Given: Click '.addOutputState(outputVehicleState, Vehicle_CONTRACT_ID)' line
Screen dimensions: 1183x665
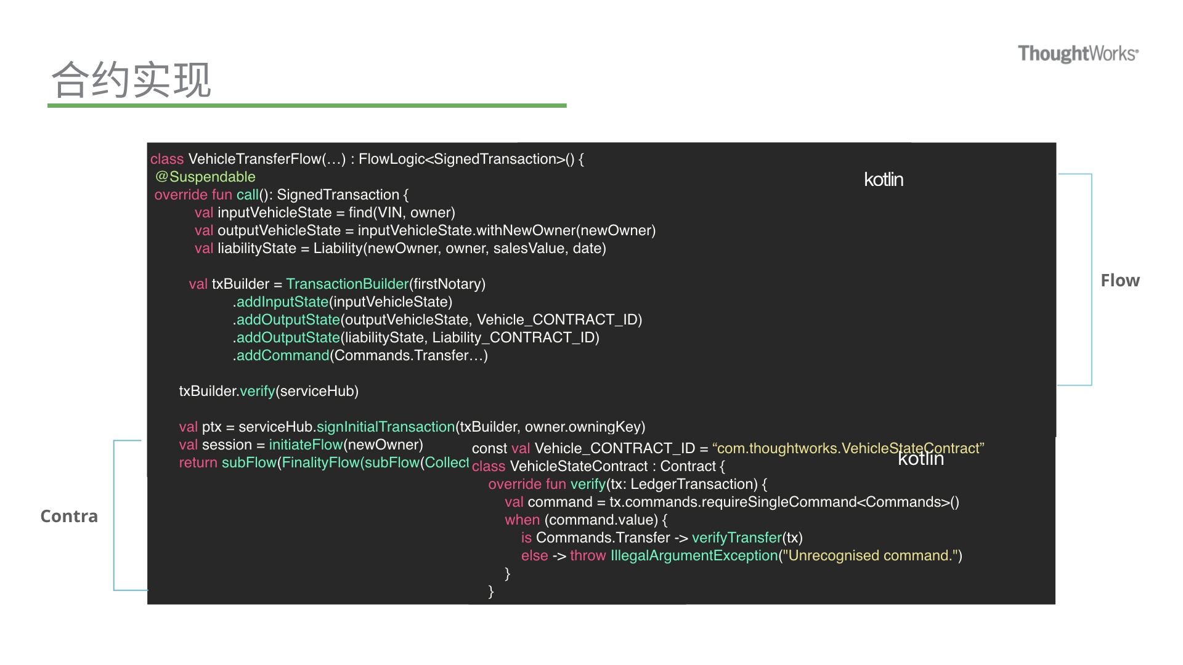Looking at the screenshot, I should pyautogui.click(x=437, y=320).
